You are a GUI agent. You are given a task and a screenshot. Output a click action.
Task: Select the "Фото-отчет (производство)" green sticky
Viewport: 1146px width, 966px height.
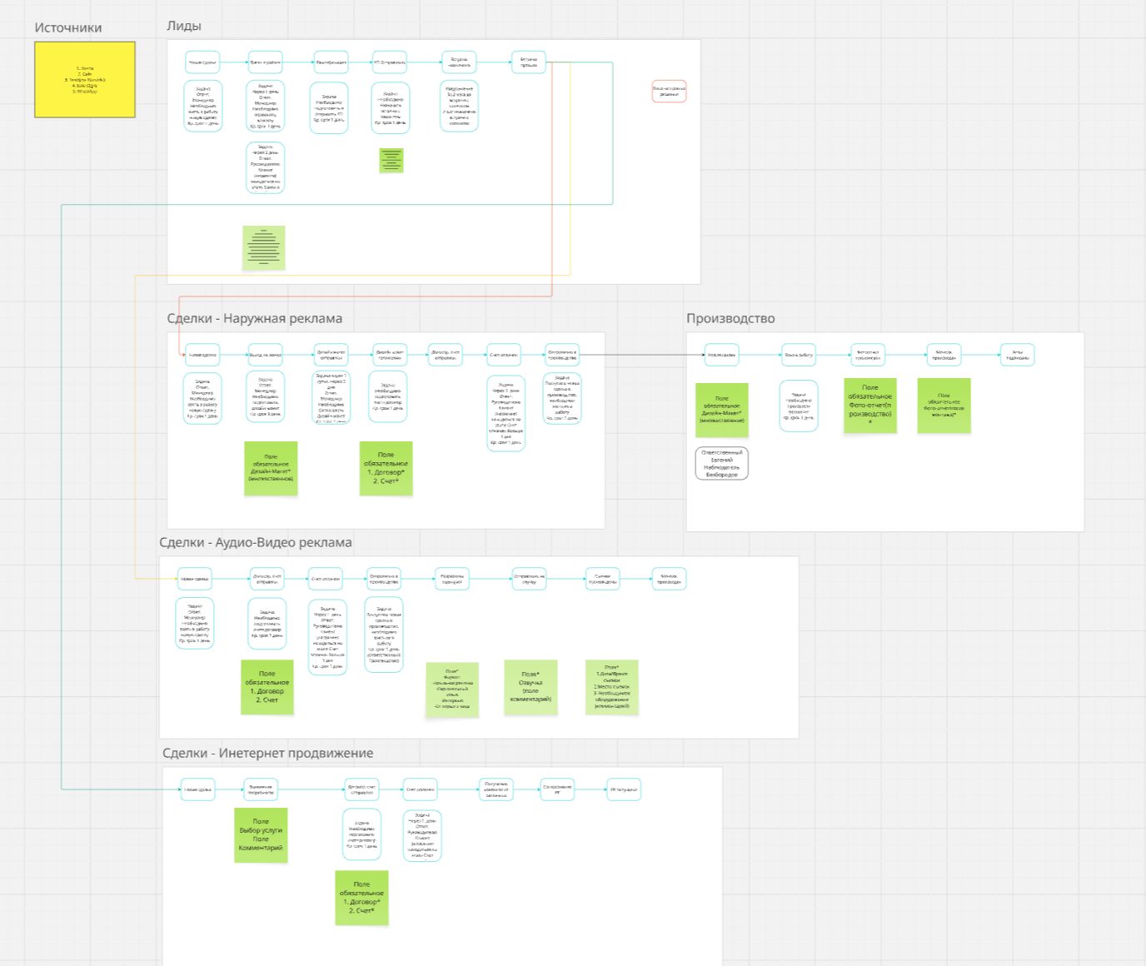point(870,406)
